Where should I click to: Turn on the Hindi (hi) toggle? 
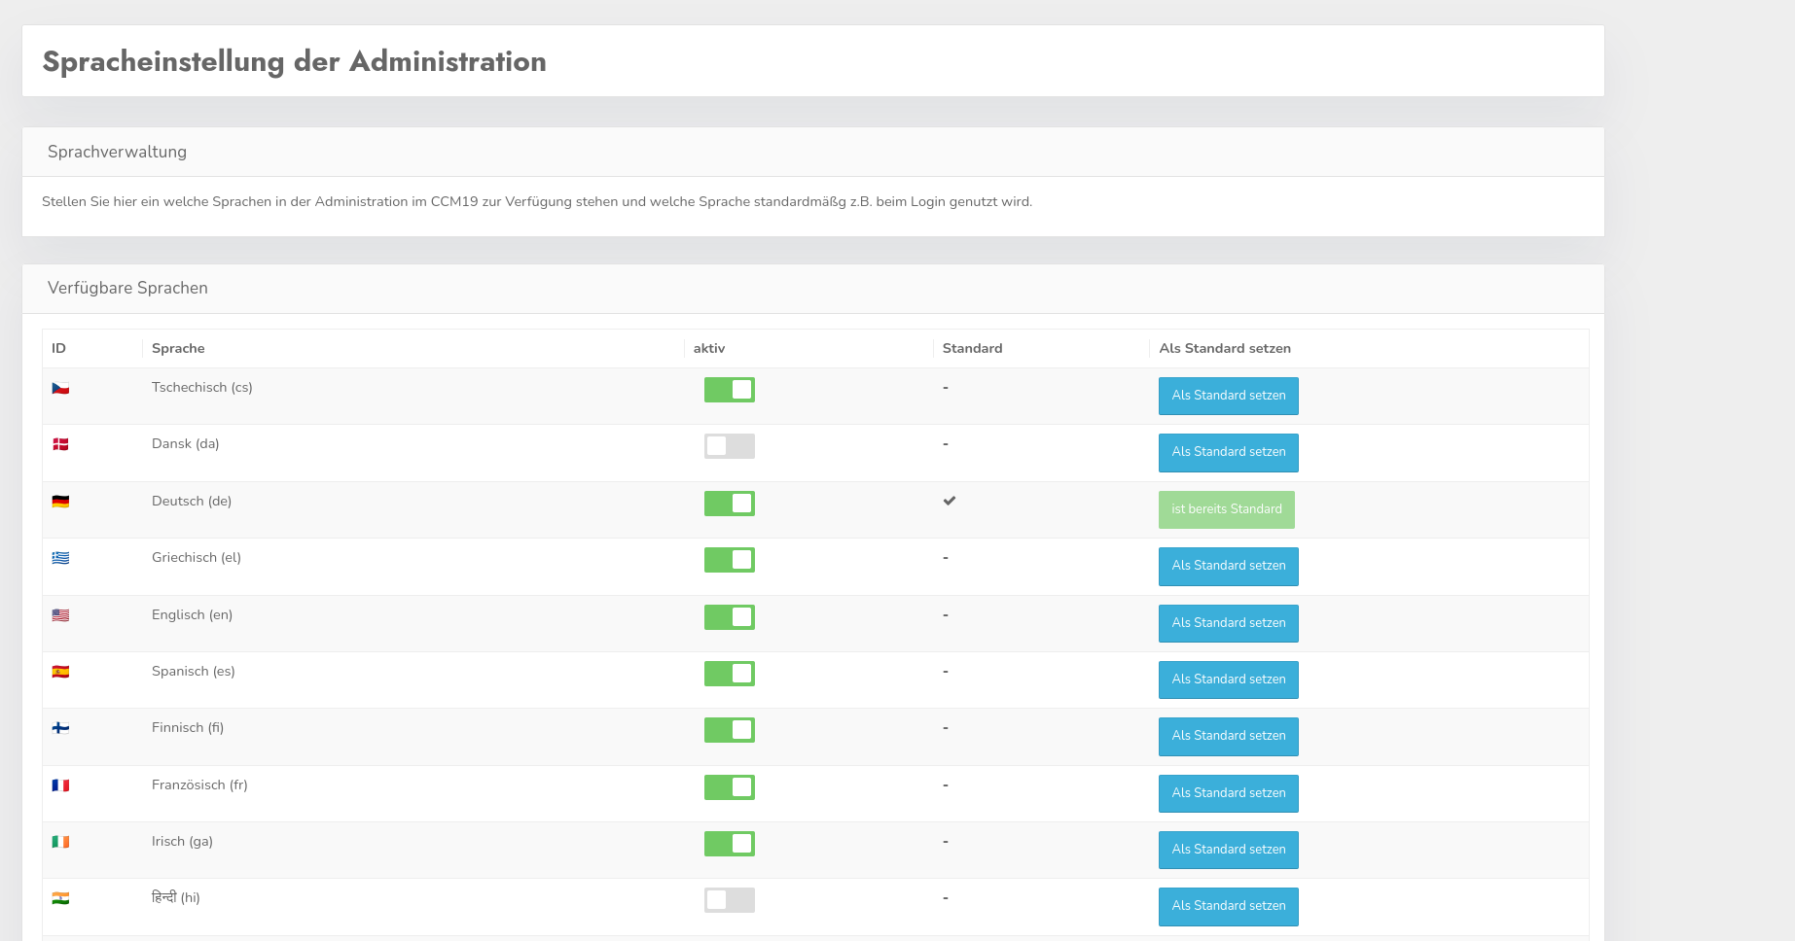pyautogui.click(x=729, y=900)
